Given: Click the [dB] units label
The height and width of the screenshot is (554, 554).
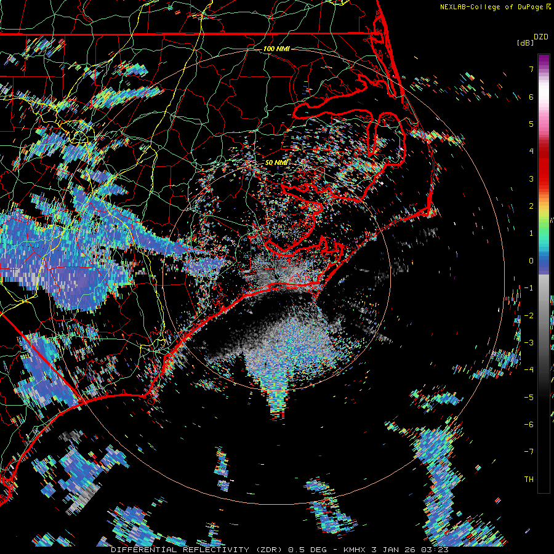Looking at the screenshot, I should 526,42.
